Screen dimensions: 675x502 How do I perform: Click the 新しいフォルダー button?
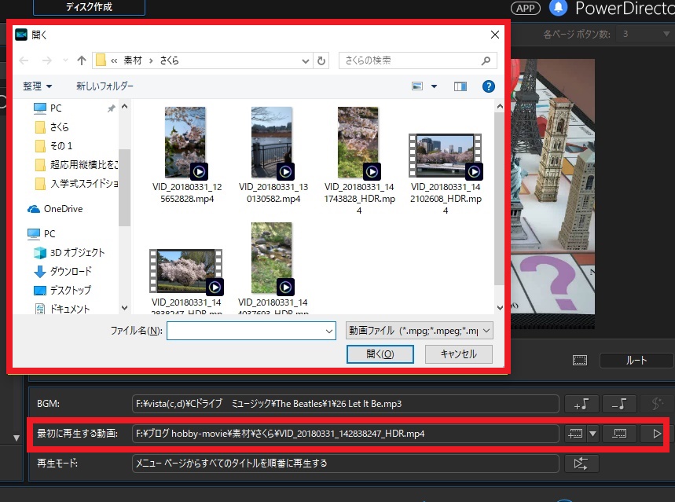pos(105,86)
